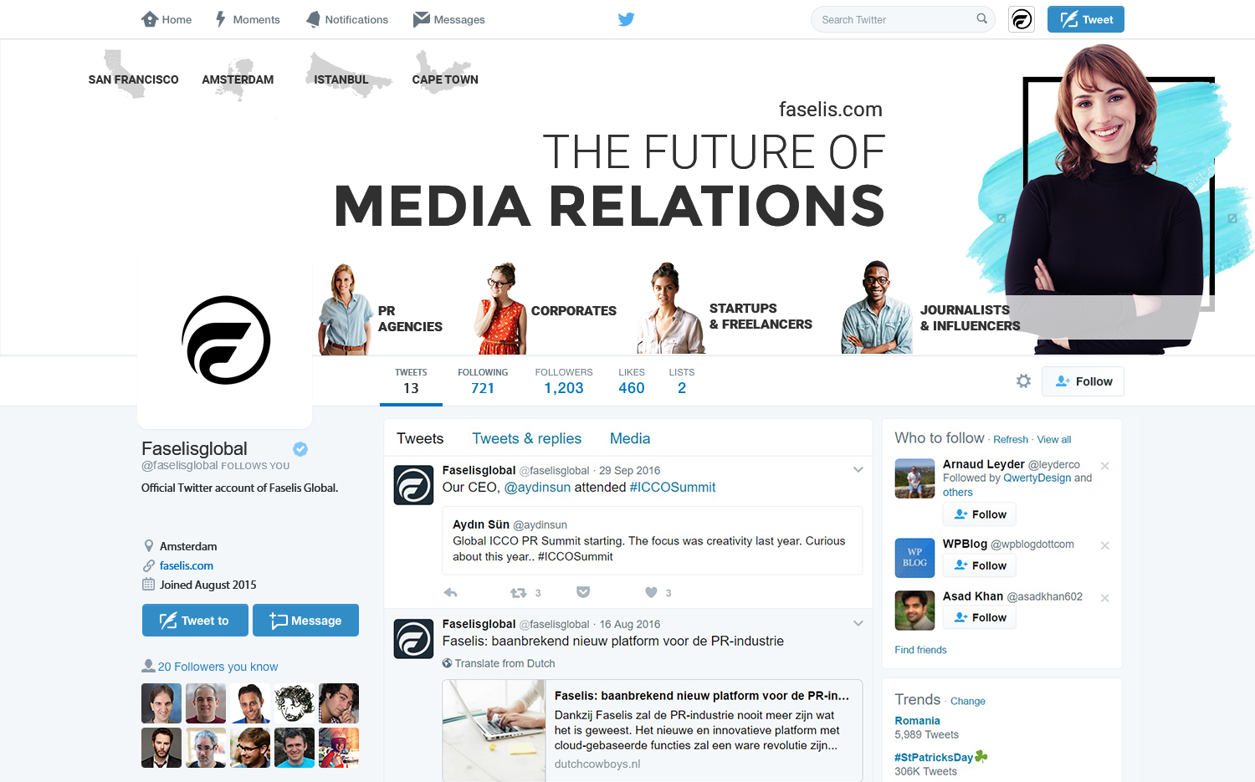1255x782 pixels.
Task: Click View all in Who to follow
Action: coord(1053,439)
